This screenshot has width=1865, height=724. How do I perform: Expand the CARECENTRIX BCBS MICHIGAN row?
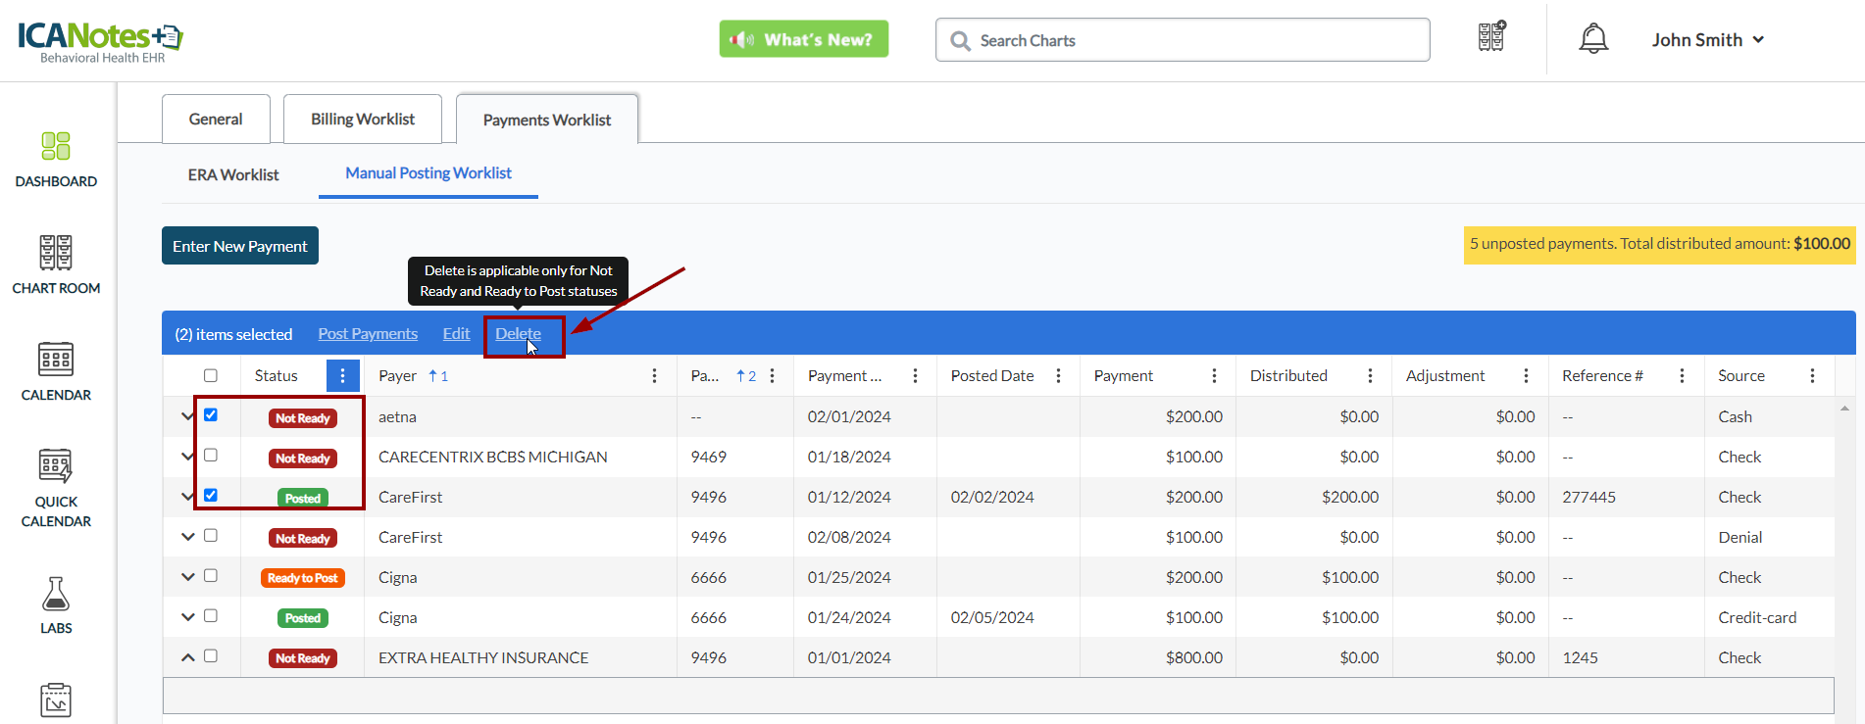coord(187,457)
